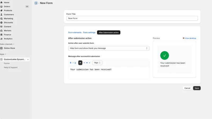Open Online Store in sidebar
The height and width of the screenshot is (119, 212).
[x=10, y=48]
